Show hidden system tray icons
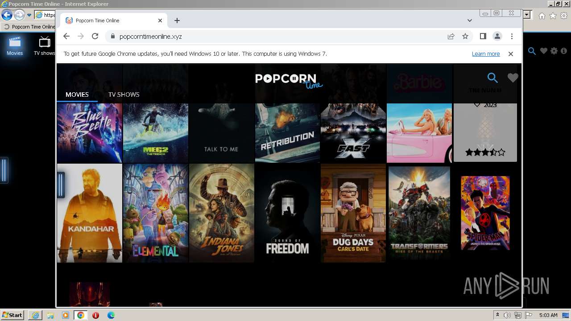571x321 pixels. coord(498,315)
